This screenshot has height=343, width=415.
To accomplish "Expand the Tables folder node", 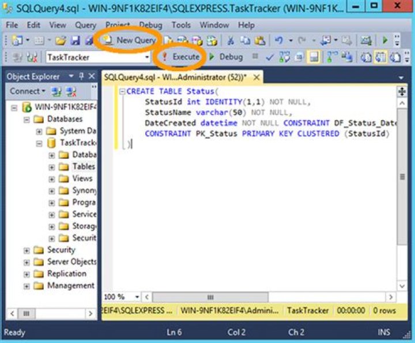I will 52,167.
